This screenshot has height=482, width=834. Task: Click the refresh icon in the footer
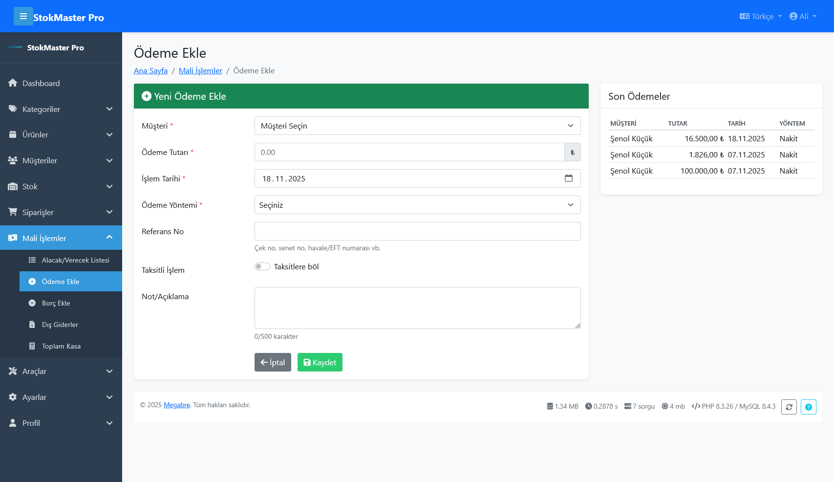coord(789,407)
